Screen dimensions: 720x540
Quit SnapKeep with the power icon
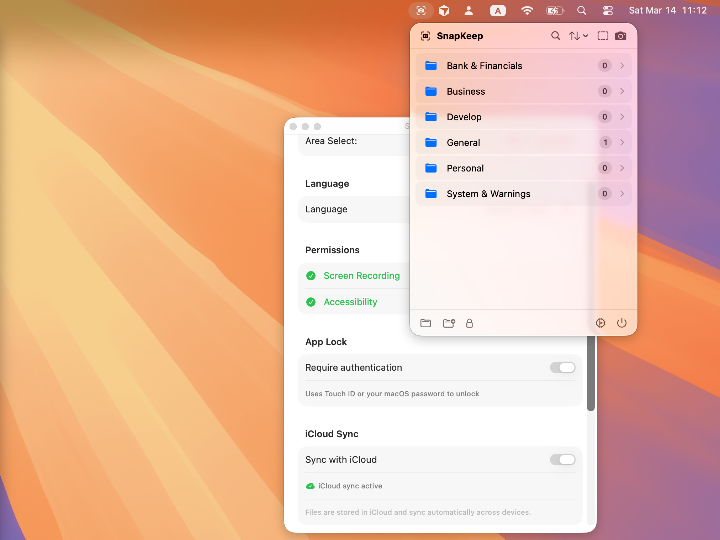coord(621,323)
